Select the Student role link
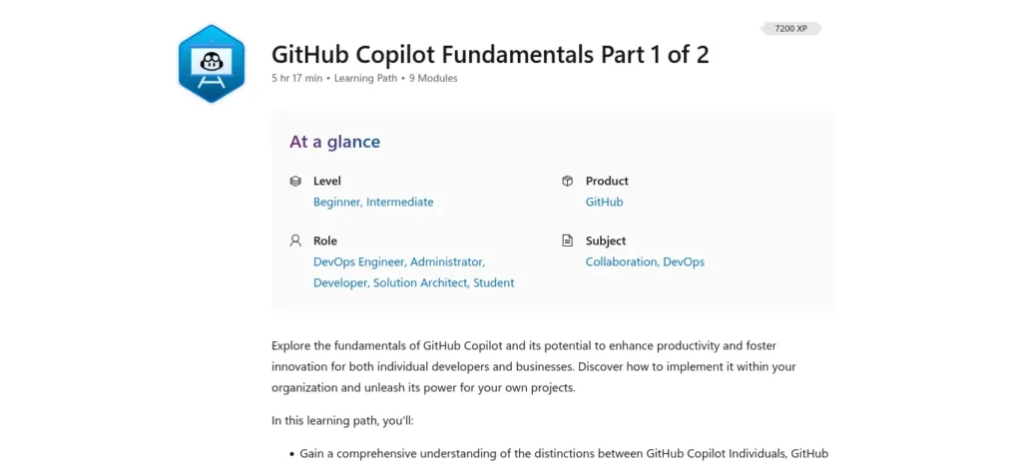The height and width of the screenshot is (465, 1022). [x=493, y=282]
